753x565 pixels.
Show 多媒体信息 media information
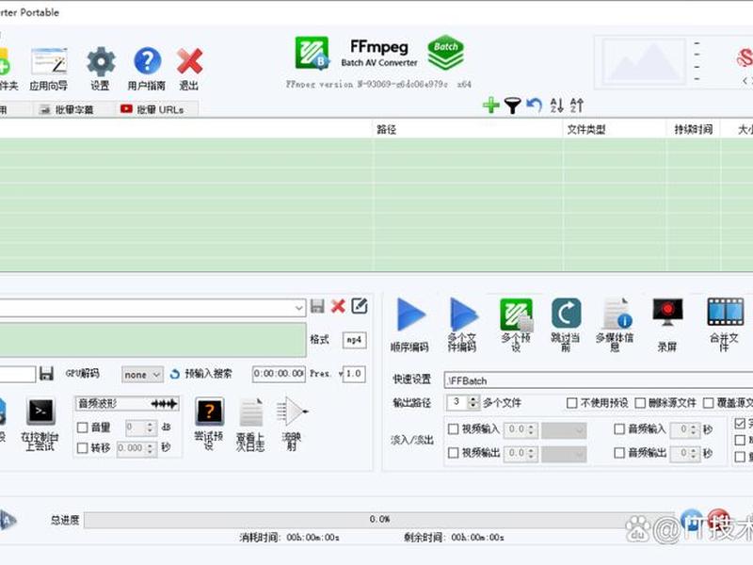pos(616,325)
